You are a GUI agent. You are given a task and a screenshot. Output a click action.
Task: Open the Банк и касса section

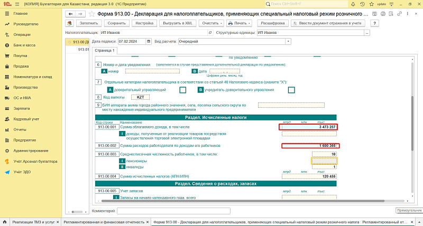click(24, 45)
